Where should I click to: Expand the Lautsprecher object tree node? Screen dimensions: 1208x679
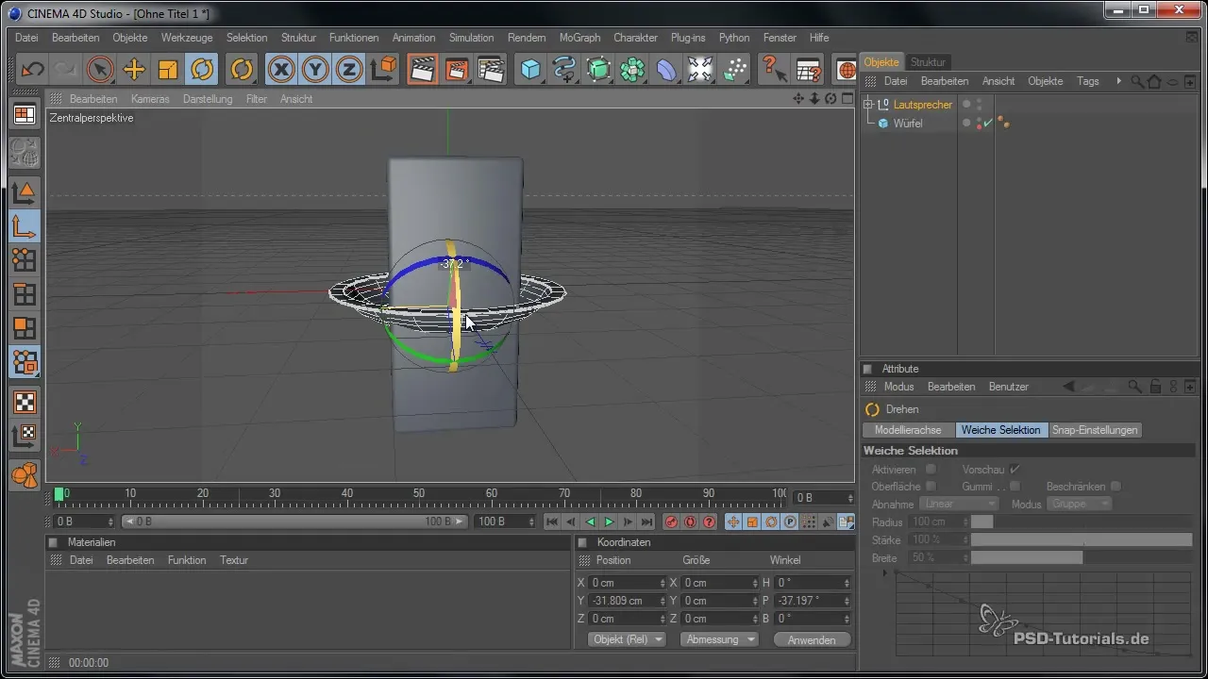[869, 105]
